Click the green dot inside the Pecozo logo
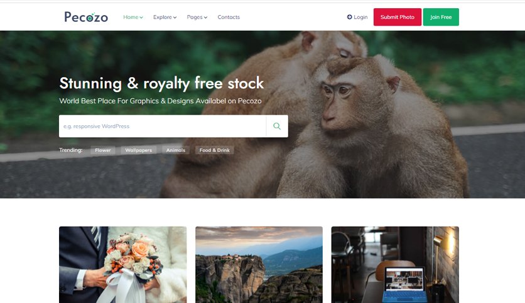Image resolution: width=525 pixels, height=303 pixels. (89, 18)
